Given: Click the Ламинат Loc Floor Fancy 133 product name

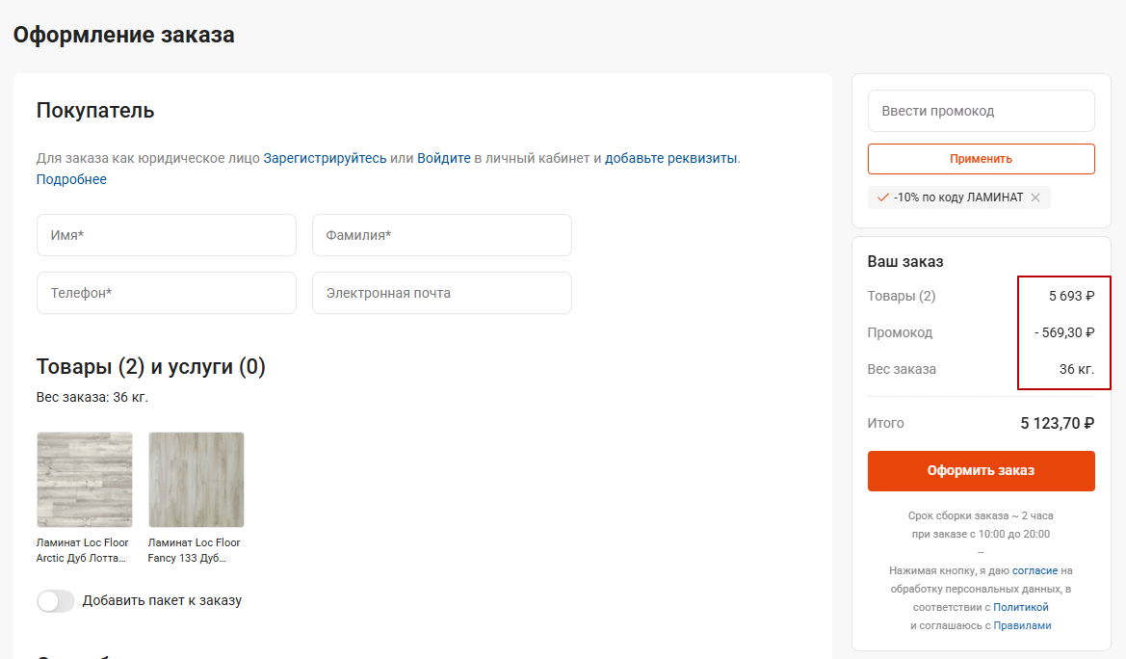Looking at the screenshot, I should (194, 550).
